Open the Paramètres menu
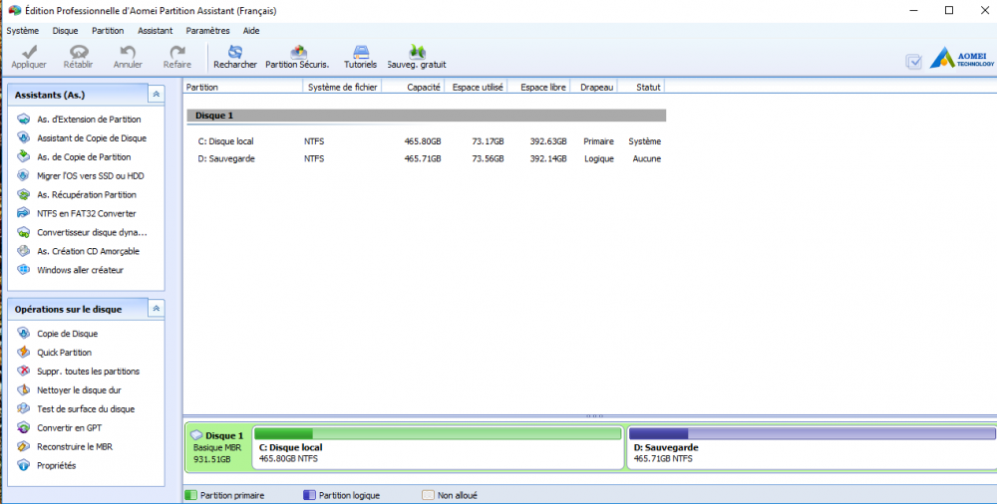This screenshot has height=504, width=997. [208, 31]
